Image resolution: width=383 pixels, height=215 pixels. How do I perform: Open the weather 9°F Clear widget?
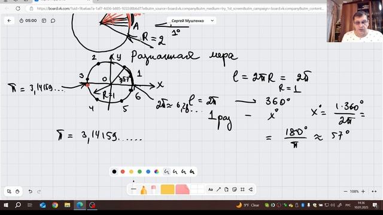247,205
